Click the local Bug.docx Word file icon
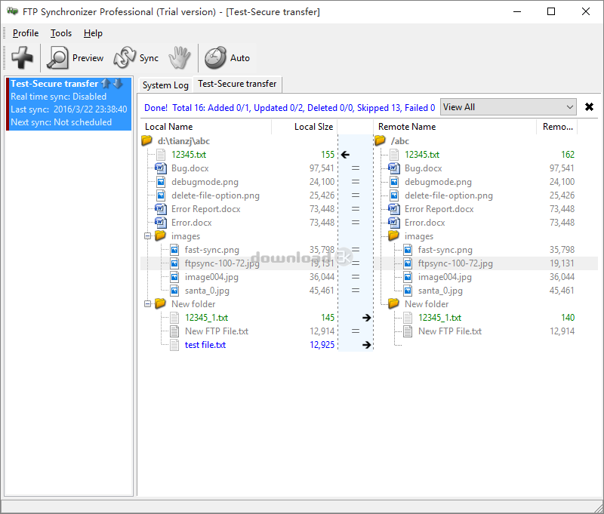 (161, 168)
